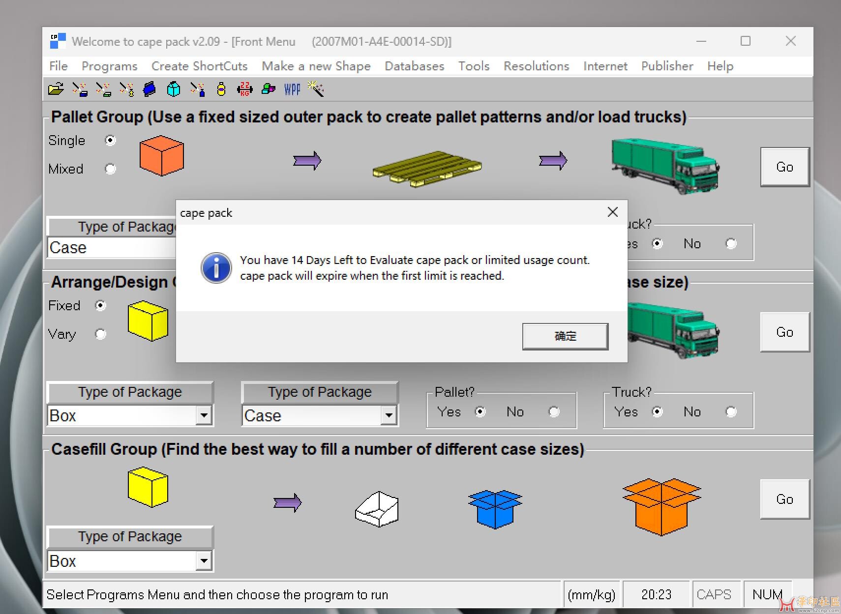The image size is (841, 614).
Task: Click Go for the Casefill Group
Action: pyautogui.click(x=785, y=499)
